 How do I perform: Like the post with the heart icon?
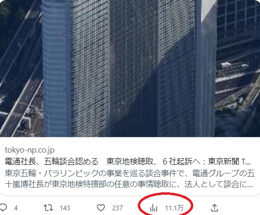(101, 208)
